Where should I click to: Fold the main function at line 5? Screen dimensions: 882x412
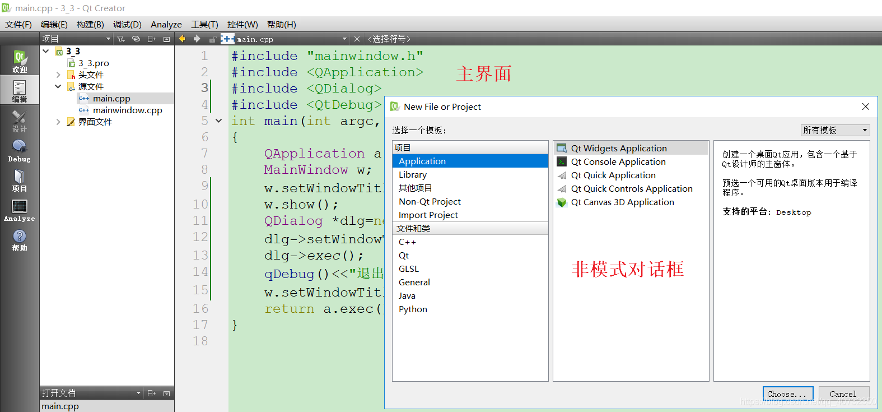219,121
